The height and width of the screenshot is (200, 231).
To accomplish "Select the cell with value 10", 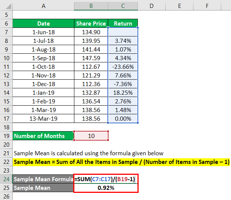I will [91, 136].
